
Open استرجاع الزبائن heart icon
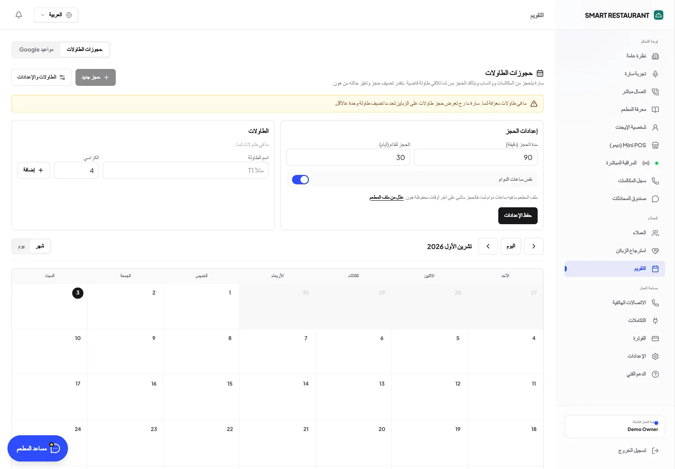pyautogui.click(x=655, y=251)
